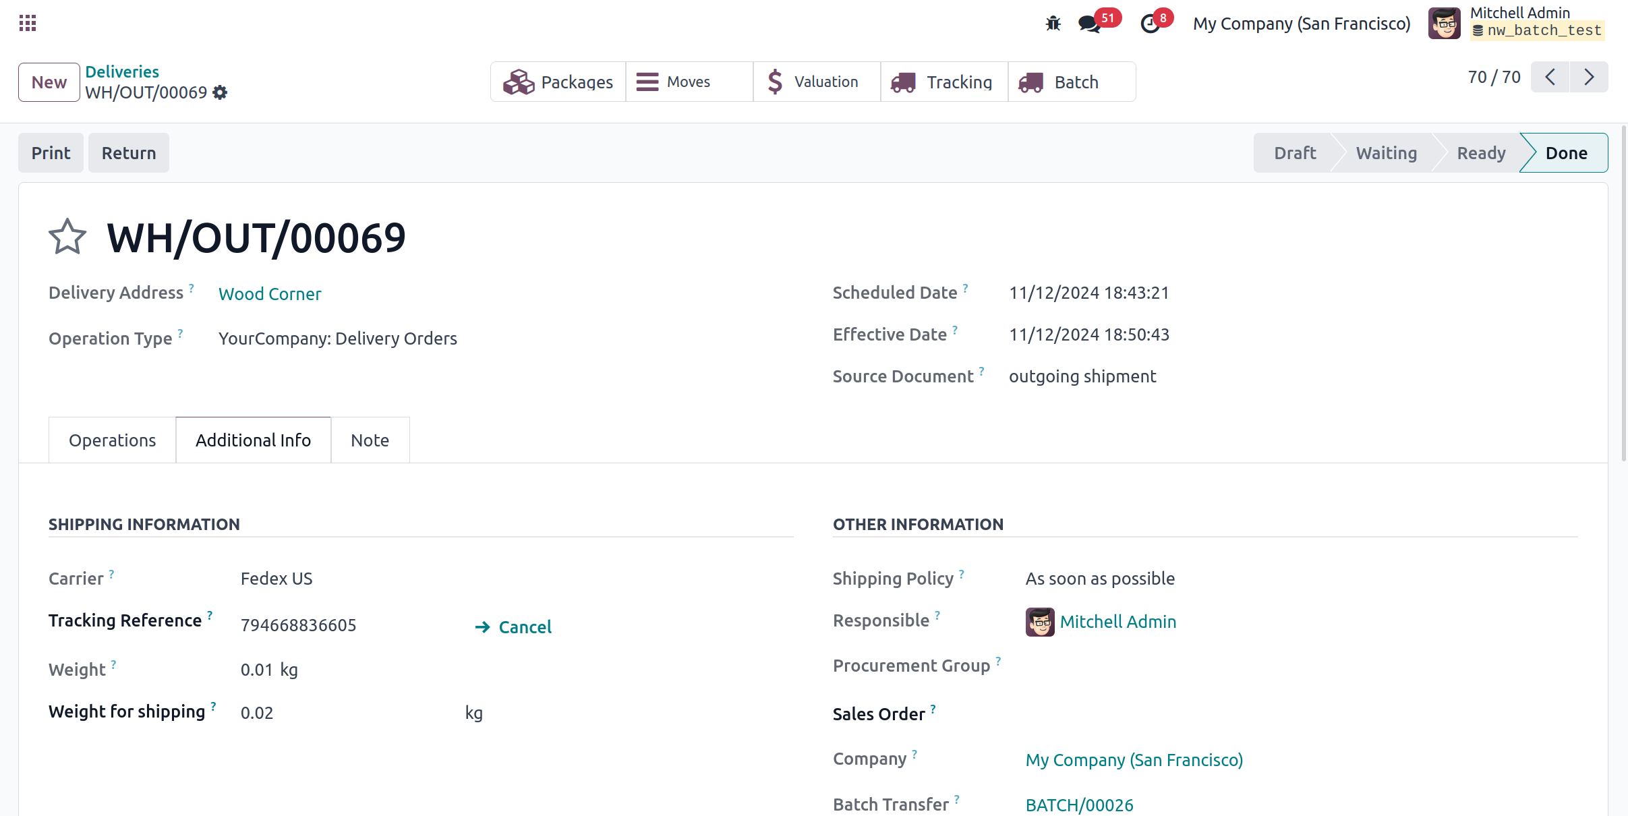1628x816 pixels.
Task: Open the BATCH/00026 batch transfer link
Action: 1079,805
